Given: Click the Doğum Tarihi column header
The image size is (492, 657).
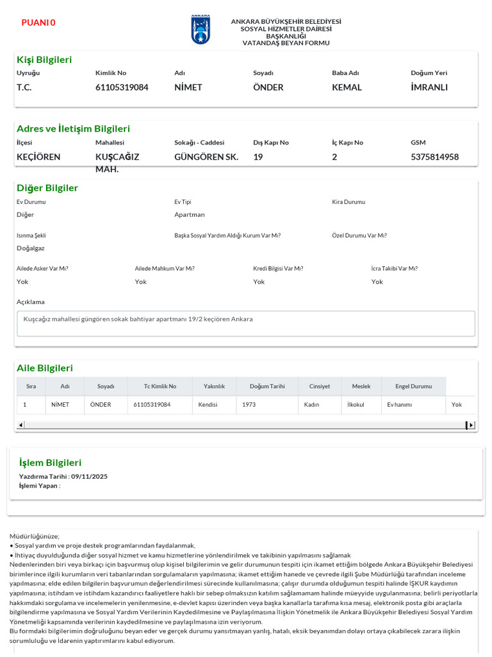Looking at the screenshot, I should click(x=267, y=386).
